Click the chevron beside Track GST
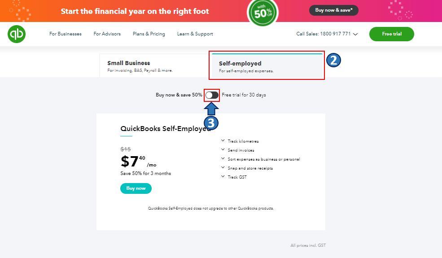Screen dimensions: 442x258 click(223, 177)
